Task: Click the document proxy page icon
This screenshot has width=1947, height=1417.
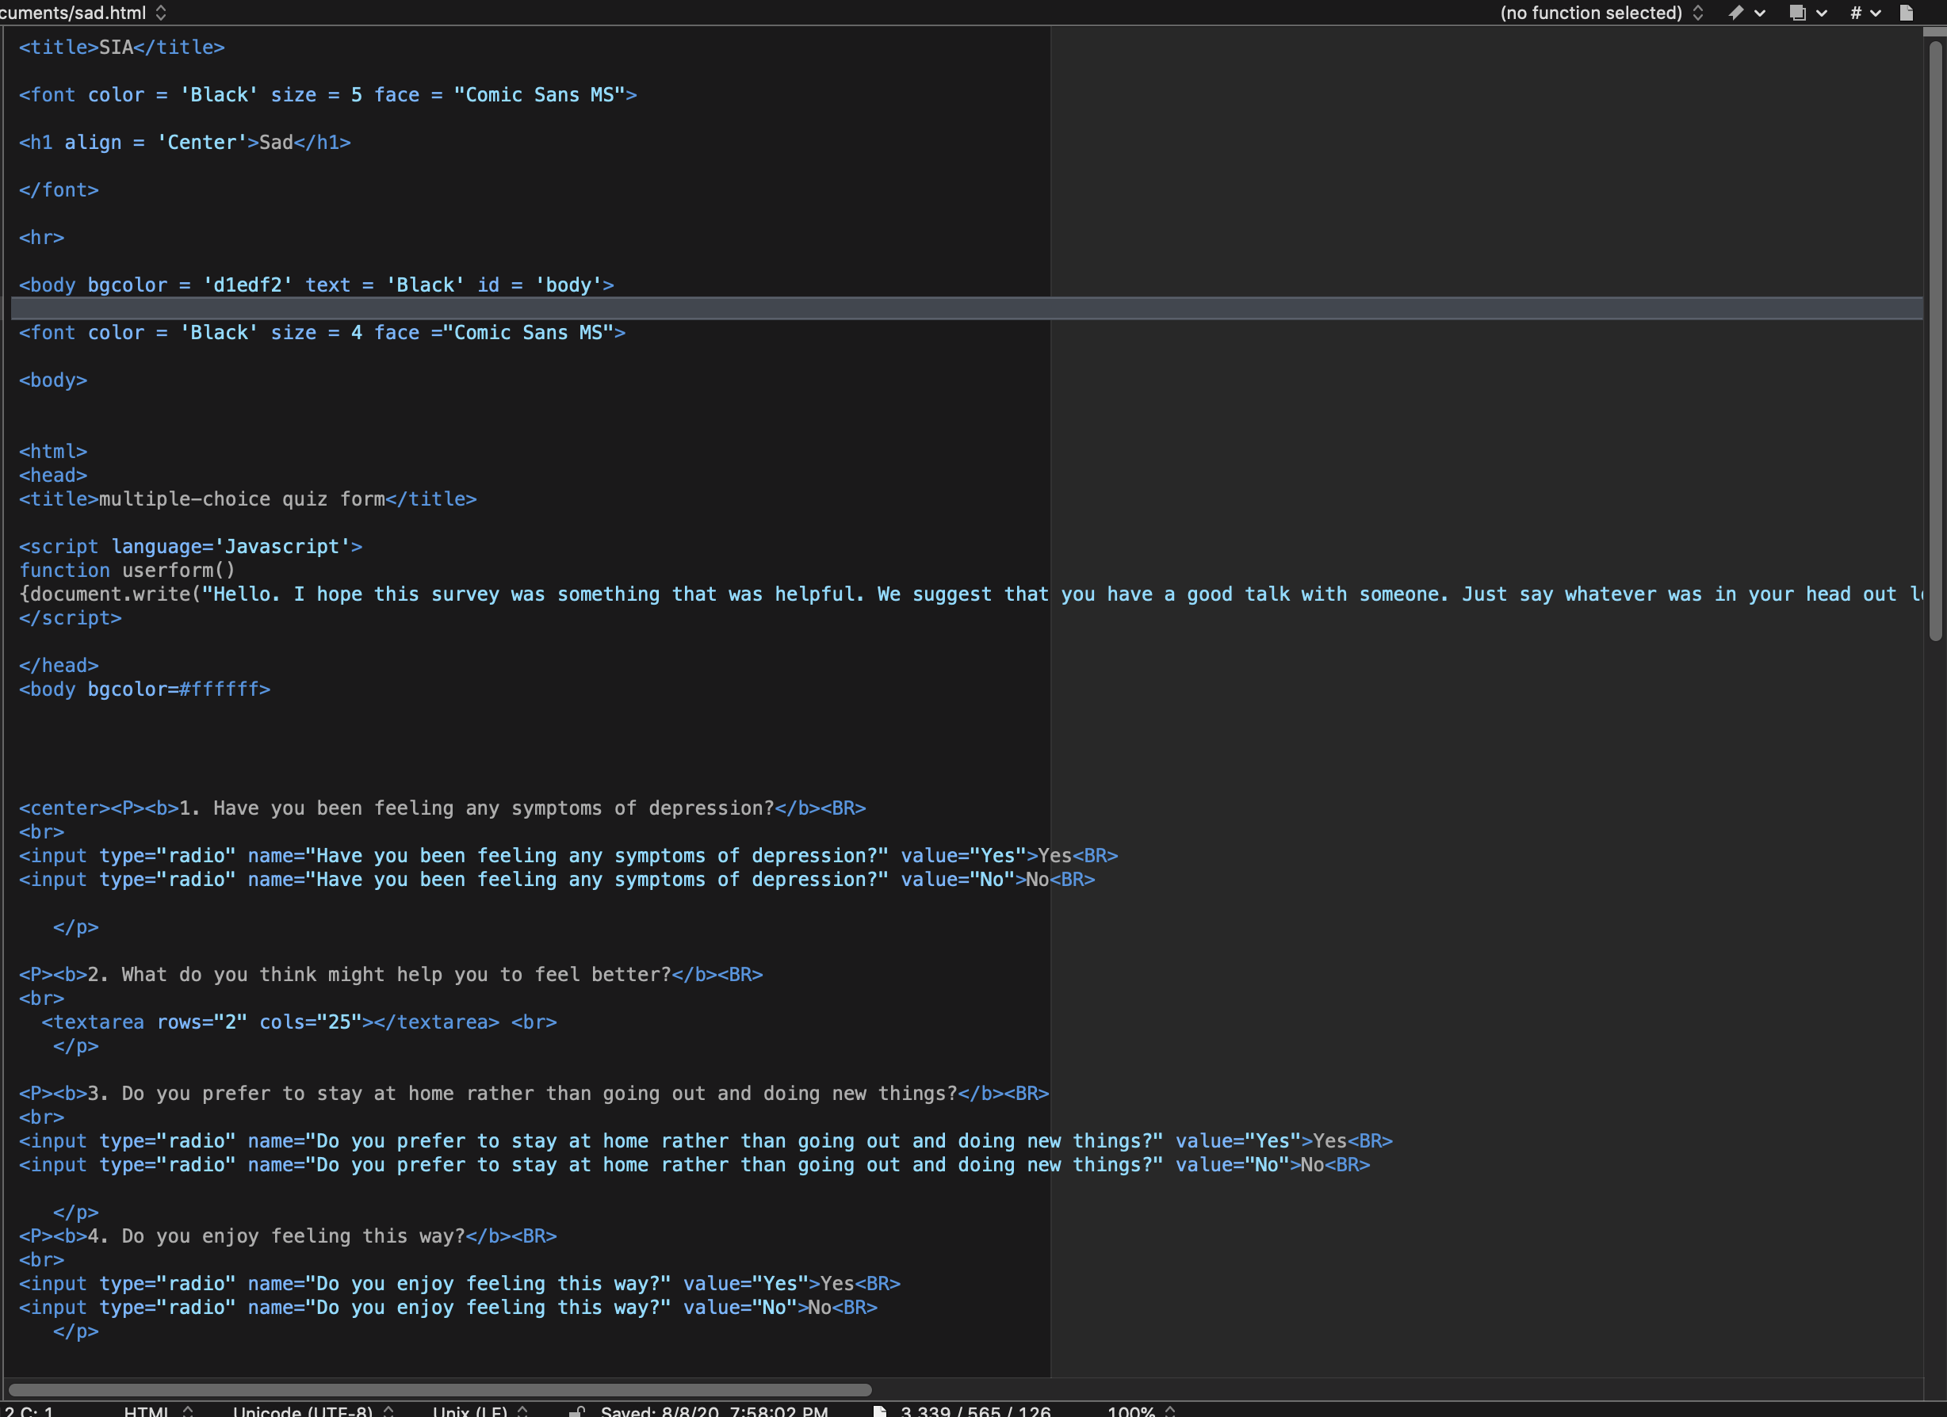Action: click(x=1907, y=12)
